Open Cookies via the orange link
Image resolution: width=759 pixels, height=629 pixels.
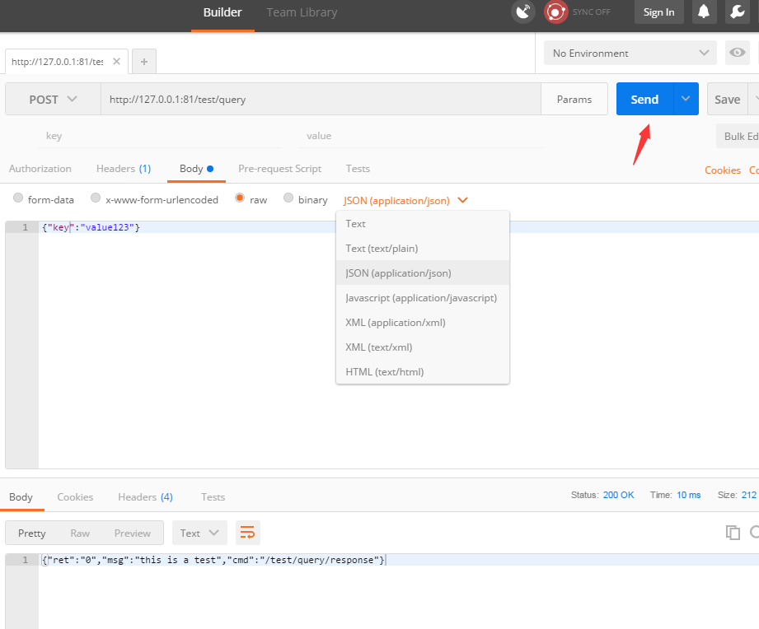point(722,170)
